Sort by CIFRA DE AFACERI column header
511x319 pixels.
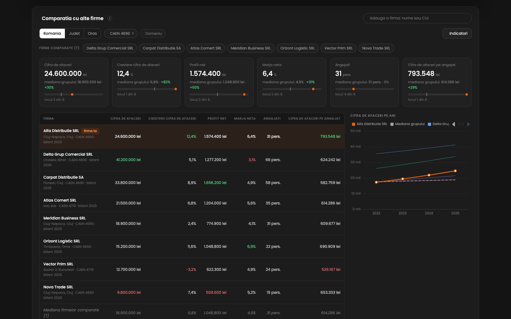pyautogui.click(x=126, y=119)
